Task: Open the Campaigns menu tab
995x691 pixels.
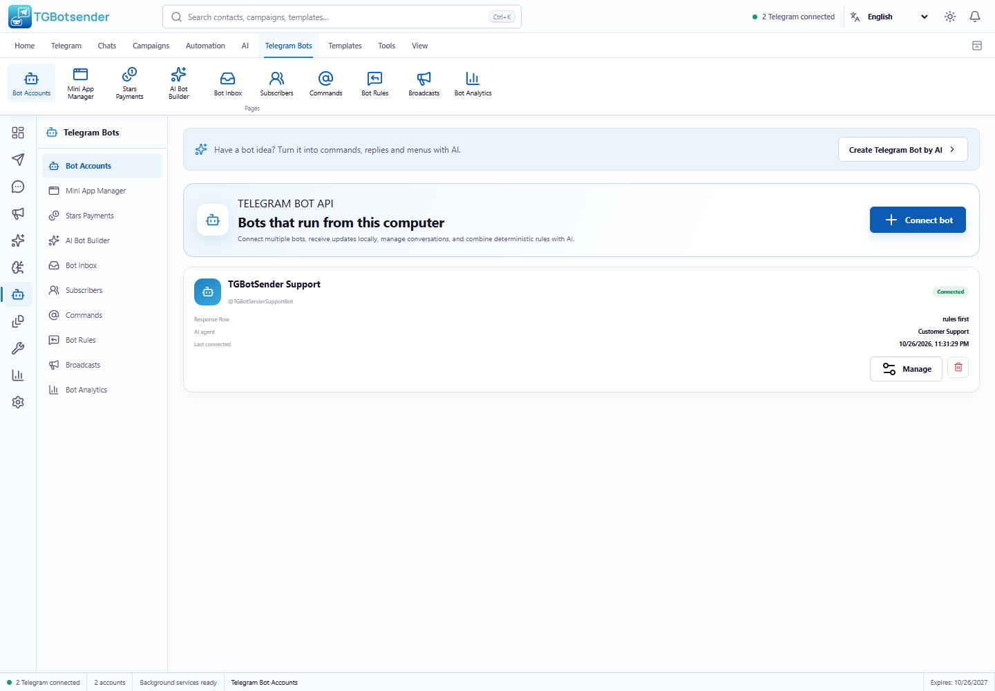Action: click(x=151, y=46)
